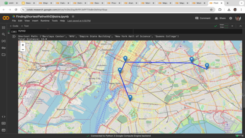Screen dimensions: 245x138
Task: Click the address bar URL field
Action: point(117,10)
